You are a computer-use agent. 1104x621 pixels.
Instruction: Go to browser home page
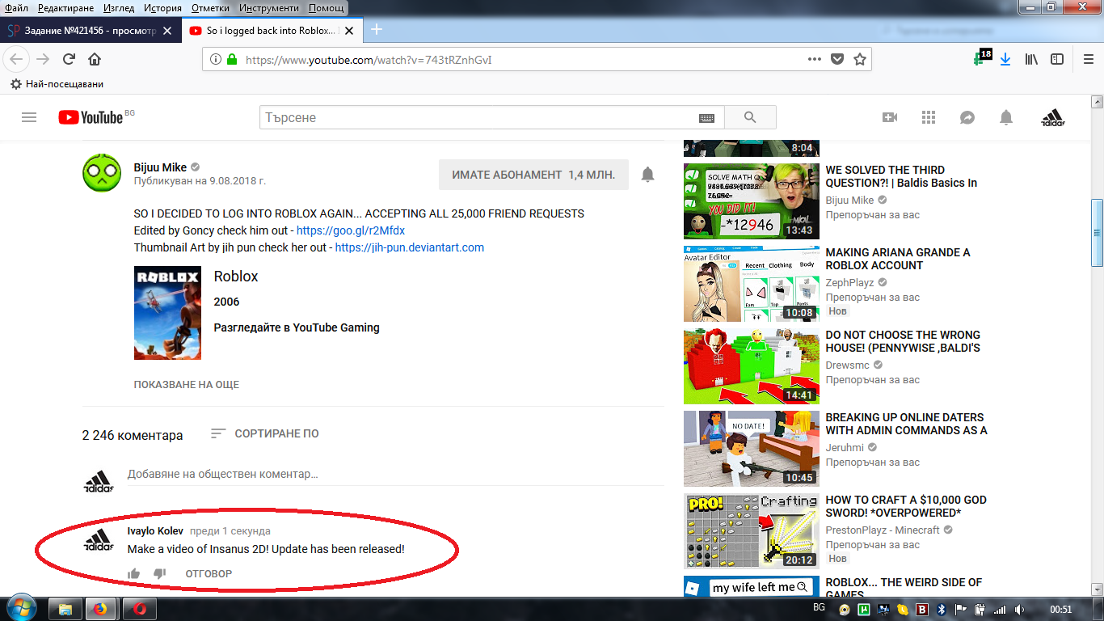[x=95, y=59]
